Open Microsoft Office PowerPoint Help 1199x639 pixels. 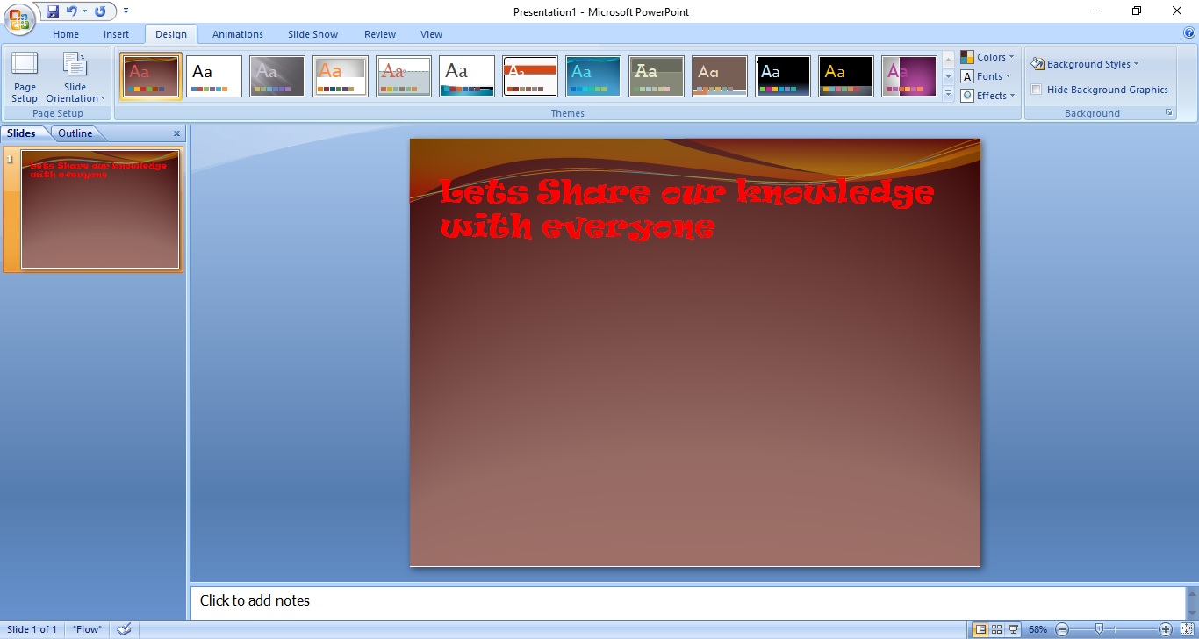point(1189,33)
